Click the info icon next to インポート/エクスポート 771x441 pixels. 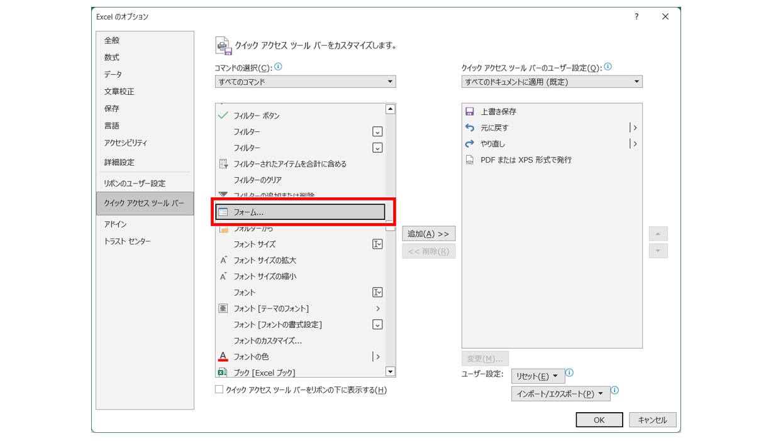pyautogui.click(x=615, y=390)
